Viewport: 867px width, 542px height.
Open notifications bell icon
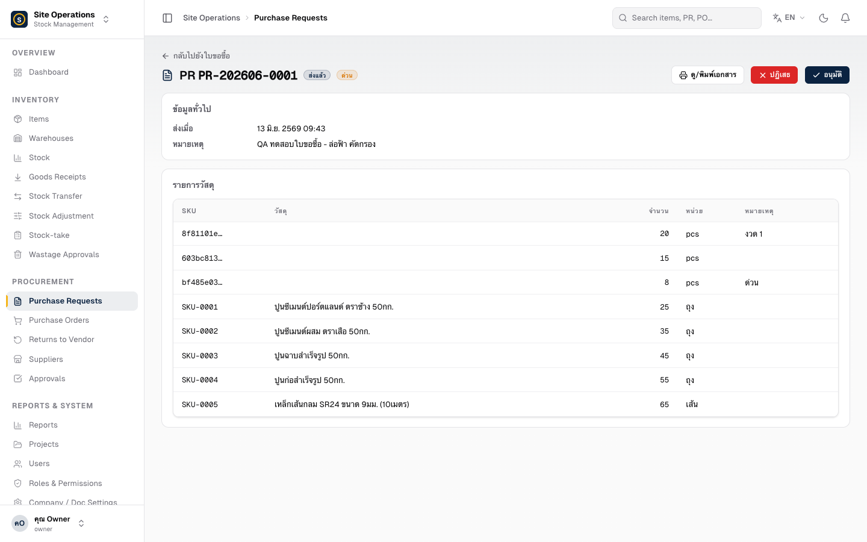click(x=845, y=18)
